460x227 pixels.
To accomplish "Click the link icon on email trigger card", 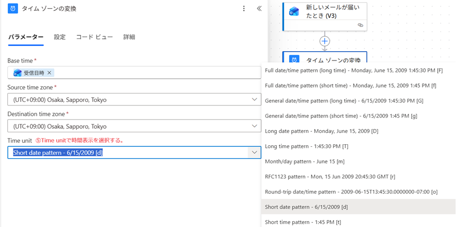I will (360, 25).
